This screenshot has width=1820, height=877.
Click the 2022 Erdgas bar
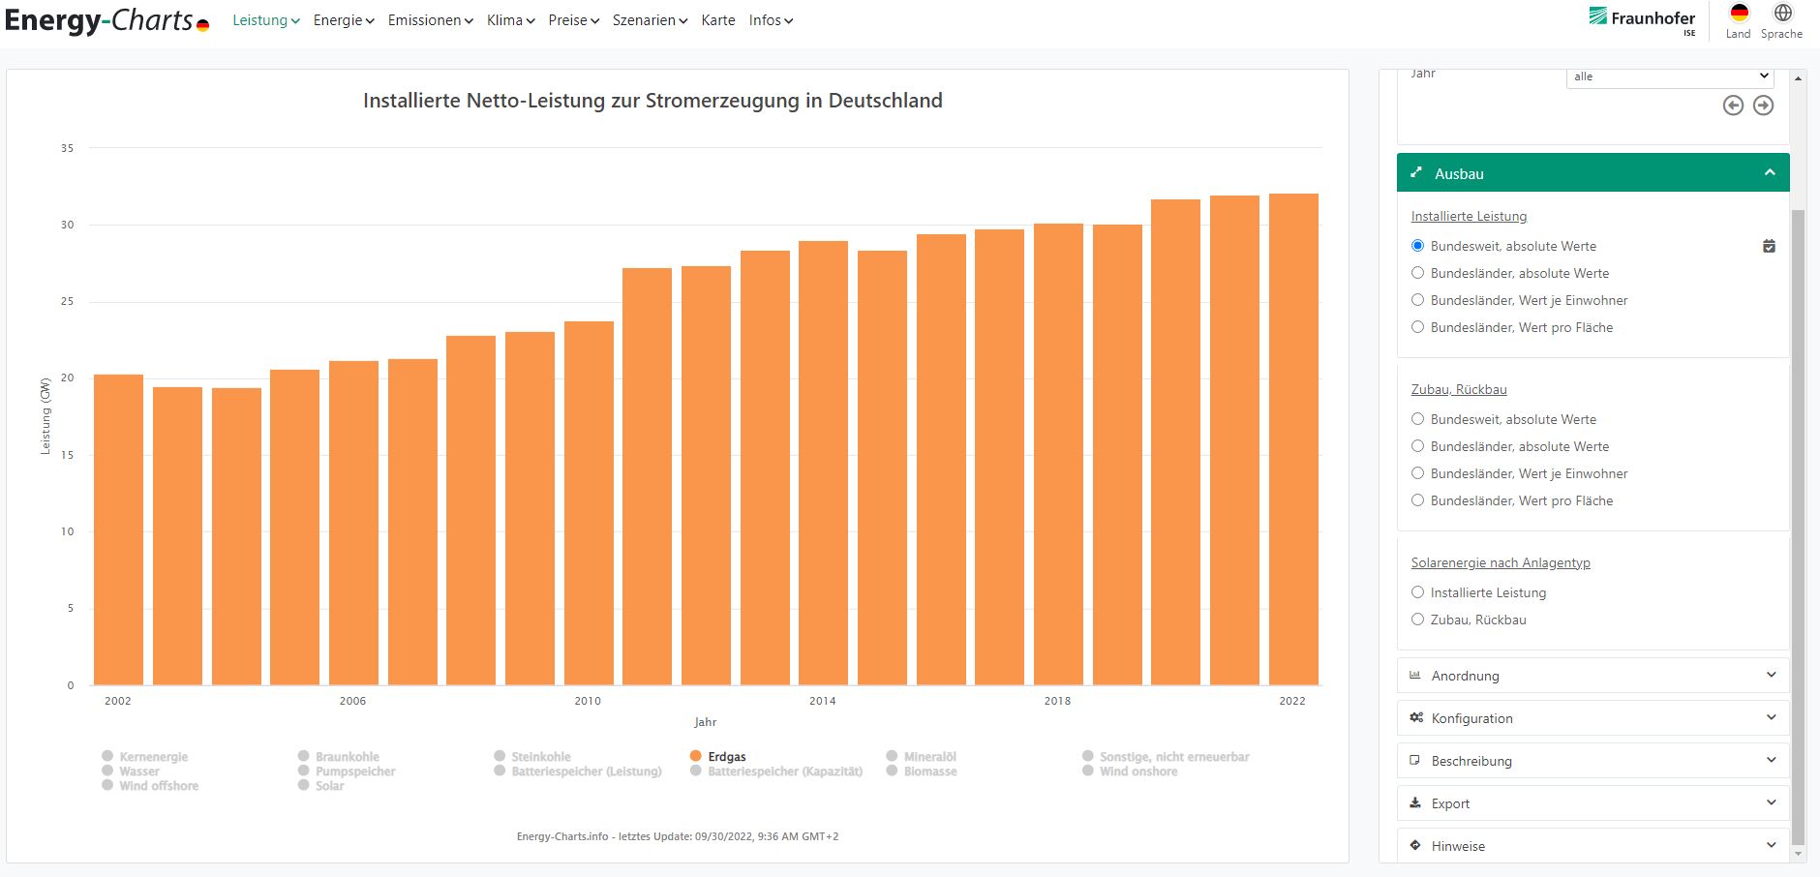[x=1293, y=439]
